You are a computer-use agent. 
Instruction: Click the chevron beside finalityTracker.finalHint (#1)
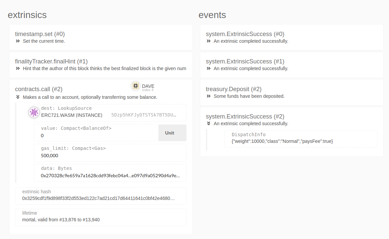tap(17, 68)
